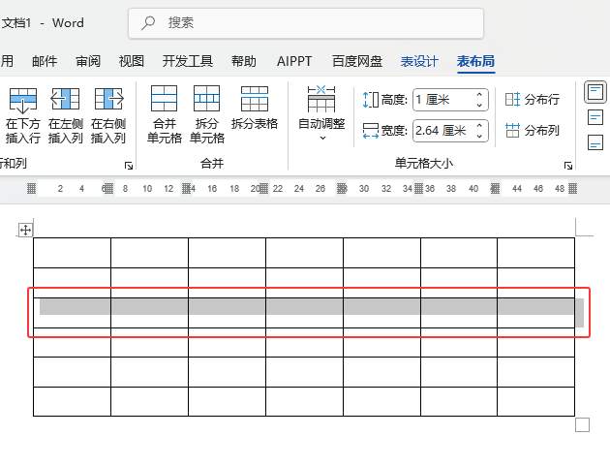The height and width of the screenshot is (467, 610).
Task: Select the Table Layout (表布局) tab
Action: tap(475, 61)
